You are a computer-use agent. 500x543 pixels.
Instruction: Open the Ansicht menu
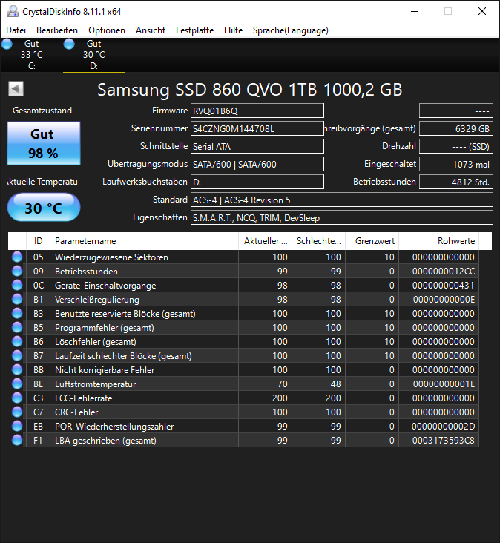click(x=151, y=30)
